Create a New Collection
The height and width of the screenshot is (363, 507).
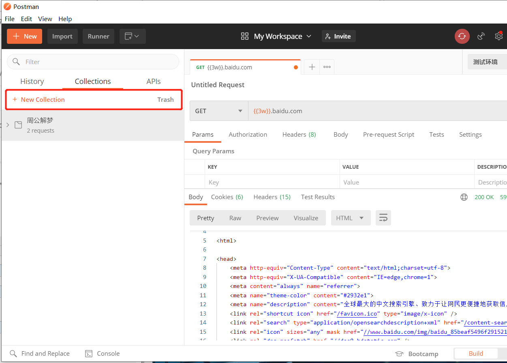click(39, 99)
